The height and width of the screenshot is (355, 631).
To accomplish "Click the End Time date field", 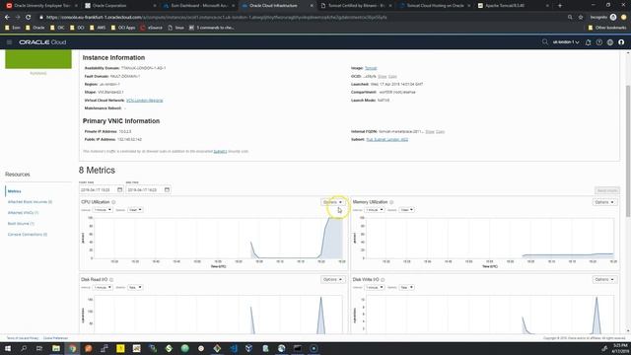I will pyautogui.click(x=148, y=189).
